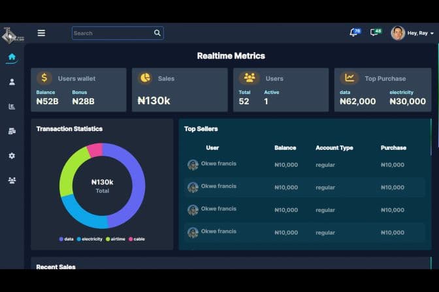Toggle the data legend item

pos(66,239)
